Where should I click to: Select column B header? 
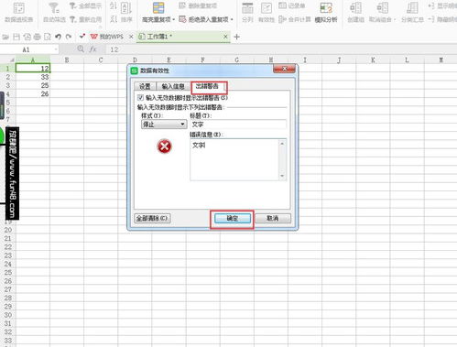[x=67, y=60]
